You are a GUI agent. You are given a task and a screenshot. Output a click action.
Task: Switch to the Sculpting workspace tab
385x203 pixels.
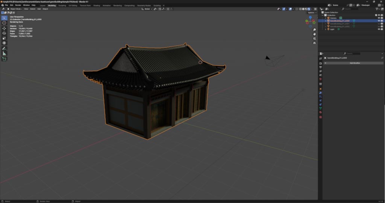point(62,6)
